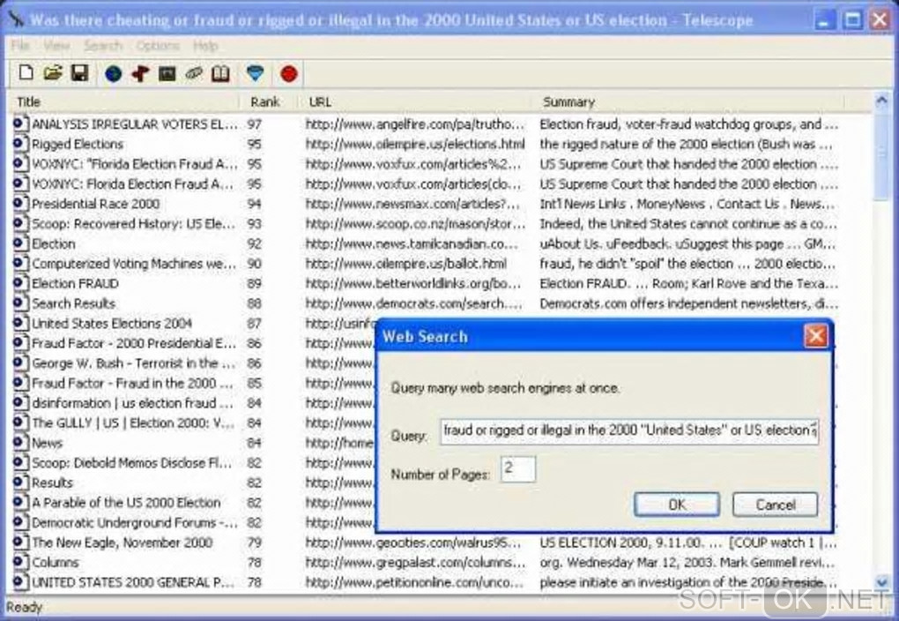Image resolution: width=899 pixels, height=621 pixels.
Task: Click the scrollbar up arrow
Action: tap(881, 101)
